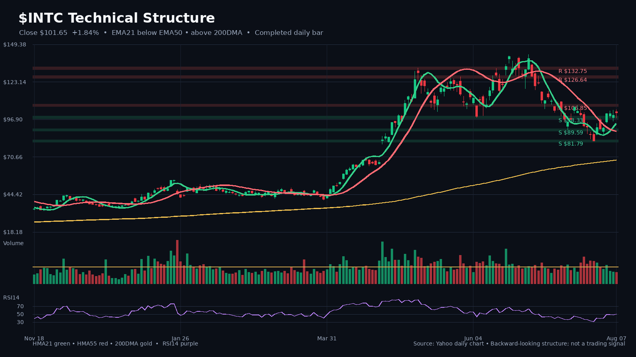Viewport: 636px width, 357px height.
Task: Click the "$149.38" price axis label
Action: [15, 44]
